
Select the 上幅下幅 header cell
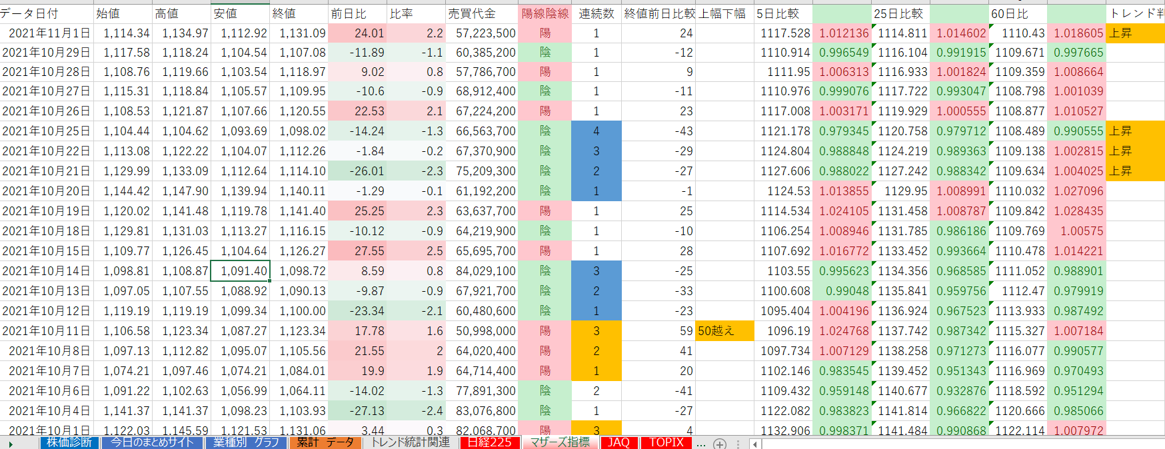(x=724, y=13)
